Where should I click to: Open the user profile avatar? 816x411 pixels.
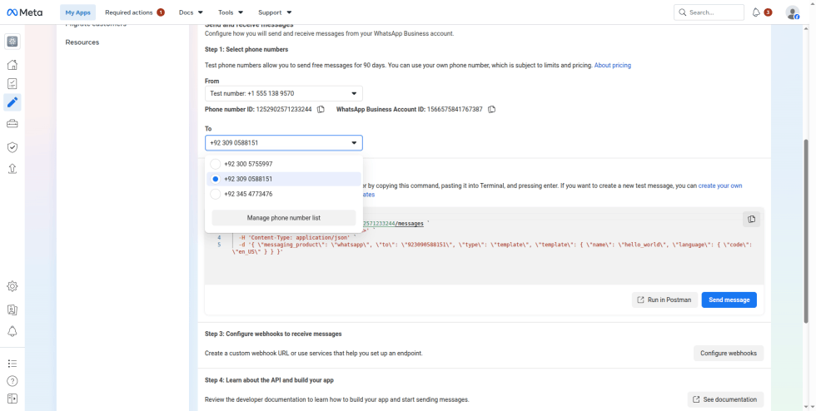click(792, 12)
